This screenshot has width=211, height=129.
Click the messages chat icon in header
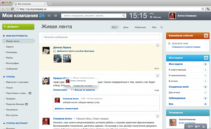49,15
